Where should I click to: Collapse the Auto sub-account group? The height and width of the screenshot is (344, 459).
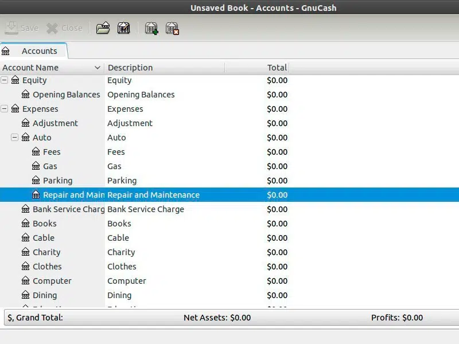(15, 138)
